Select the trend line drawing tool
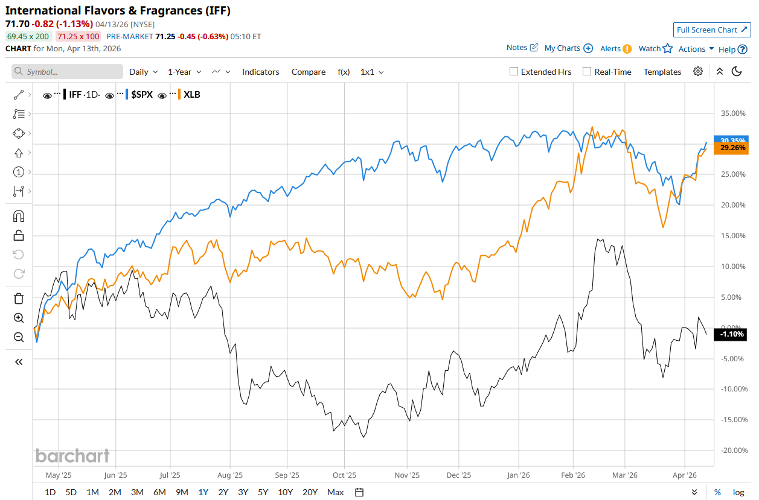This screenshot has width=759, height=500. point(18,95)
